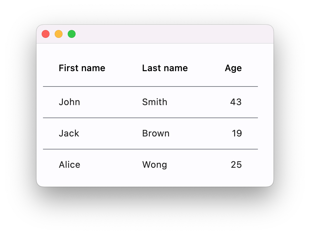Select the row for John Smith

click(150, 102)
